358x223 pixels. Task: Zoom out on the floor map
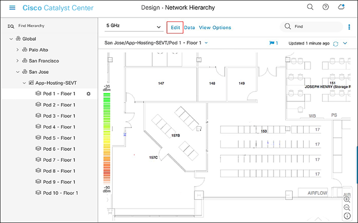347,207
